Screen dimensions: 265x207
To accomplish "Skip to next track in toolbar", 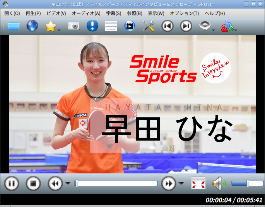I will point(186,26).
